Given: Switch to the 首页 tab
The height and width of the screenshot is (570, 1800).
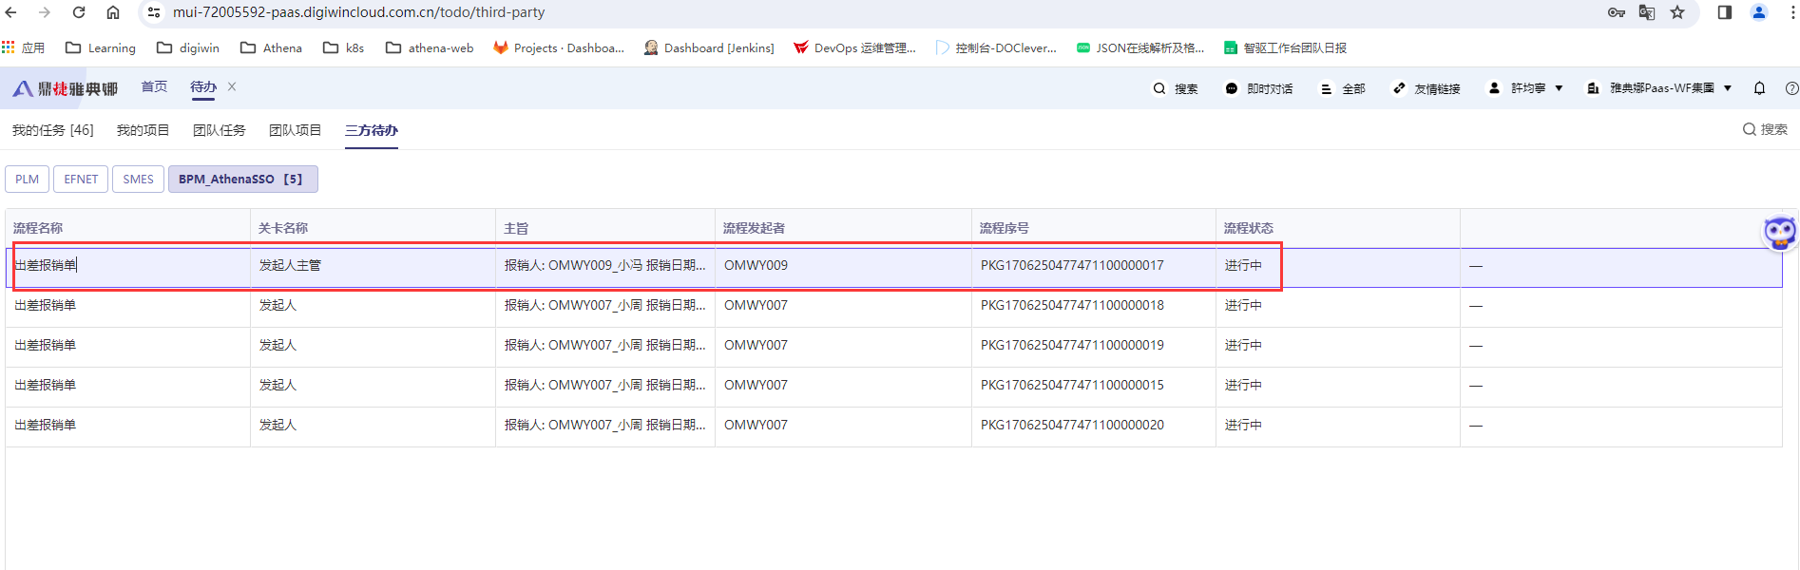Looking at the screenshot, I should [154, 86].
